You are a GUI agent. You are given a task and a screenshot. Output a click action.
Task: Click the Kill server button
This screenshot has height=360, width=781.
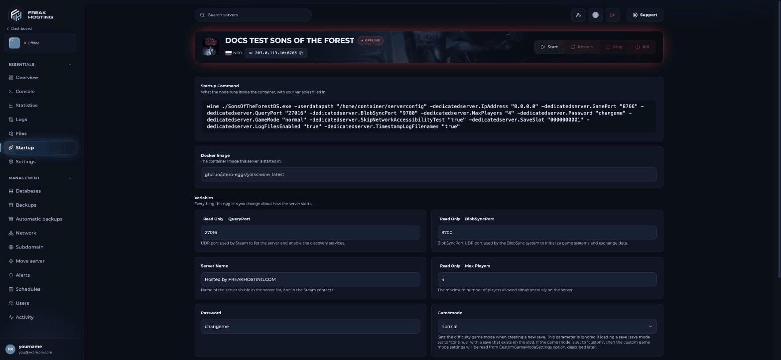(642, 47)
